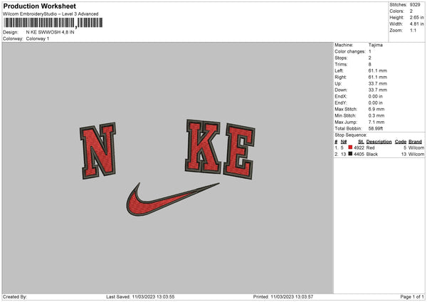Screen dimensions: 427x302
Task: Click the EndX value 0.00 in
Action: [x=376, y=96]
